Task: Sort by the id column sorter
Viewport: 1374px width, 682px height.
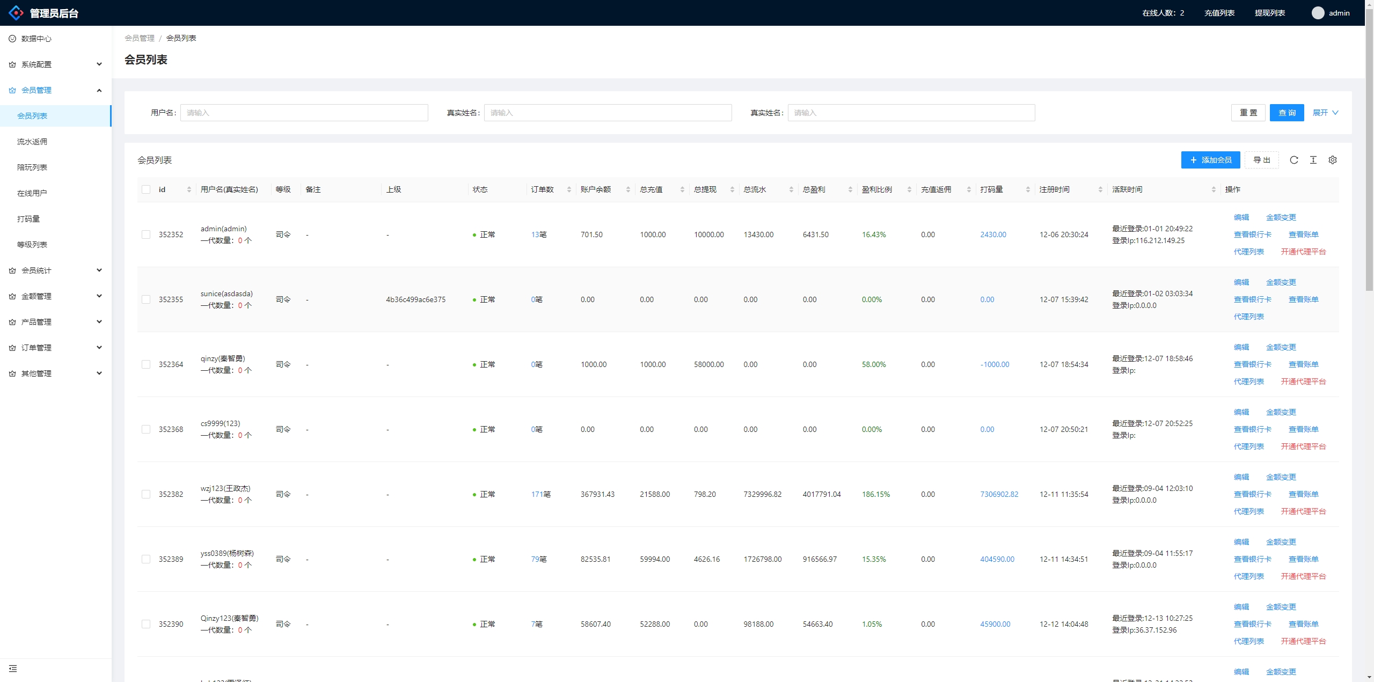Action: [189, 189]
